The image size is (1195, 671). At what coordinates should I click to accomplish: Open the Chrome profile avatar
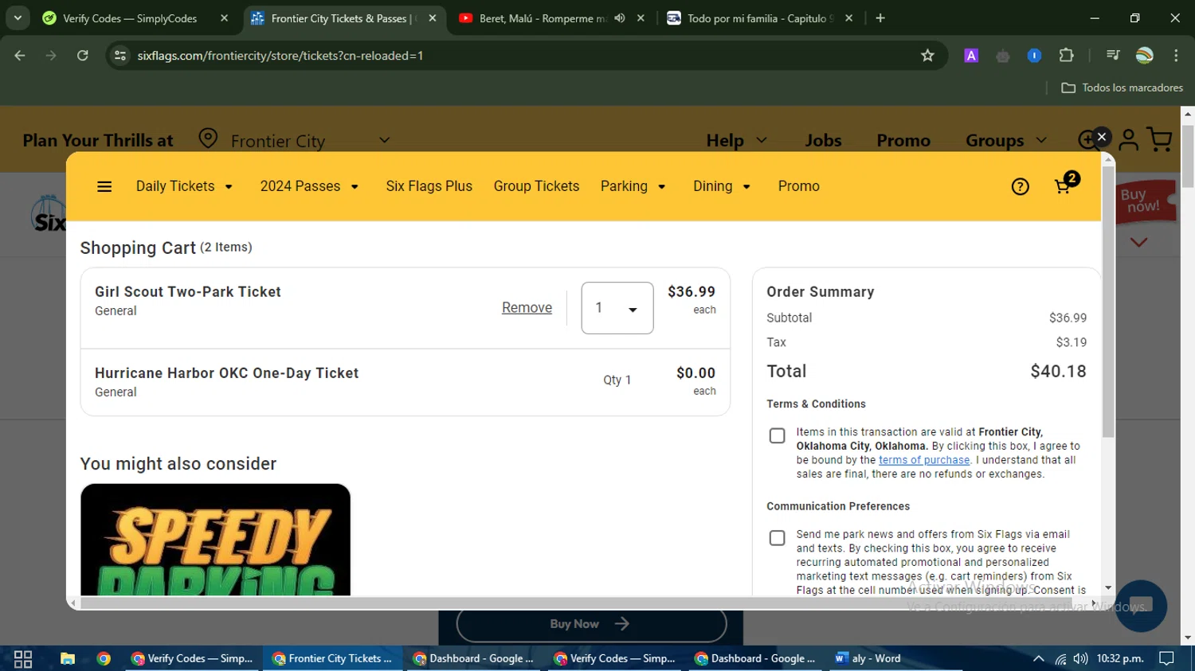coord(1145,56)
